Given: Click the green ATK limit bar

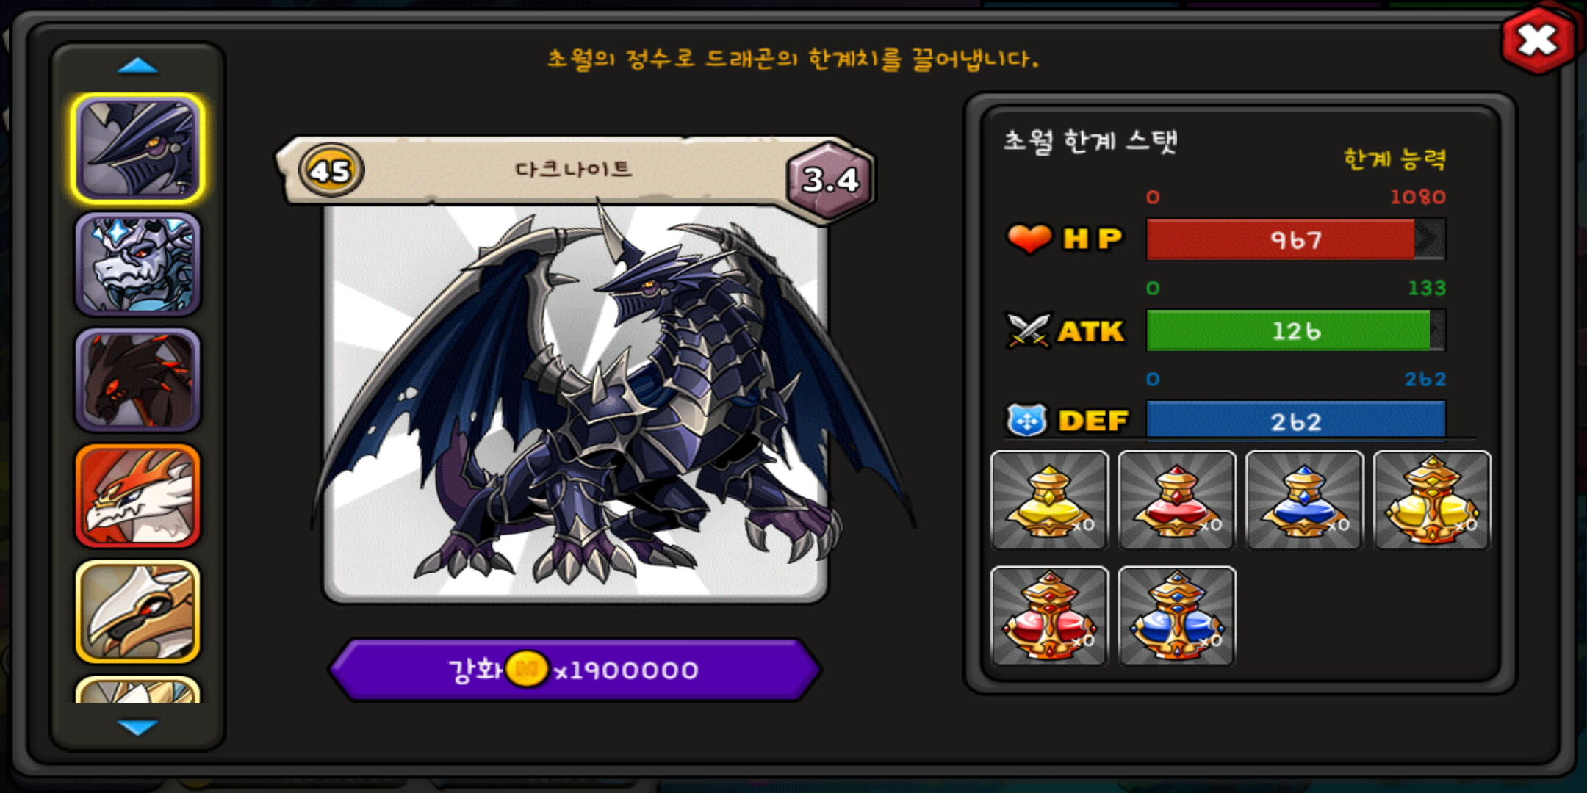Looking at the screenshot, I should coord(1296,330).
